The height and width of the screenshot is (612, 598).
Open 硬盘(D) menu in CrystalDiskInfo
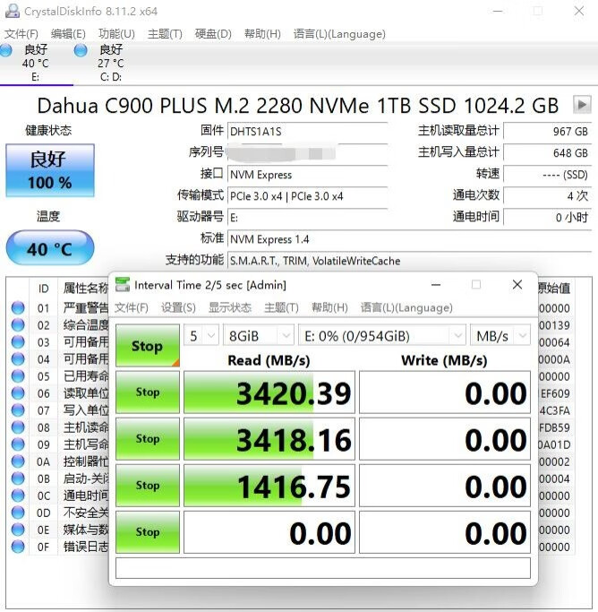point(213,34)
